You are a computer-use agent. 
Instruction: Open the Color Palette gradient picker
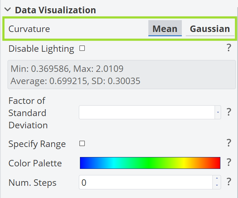(150, 163)
